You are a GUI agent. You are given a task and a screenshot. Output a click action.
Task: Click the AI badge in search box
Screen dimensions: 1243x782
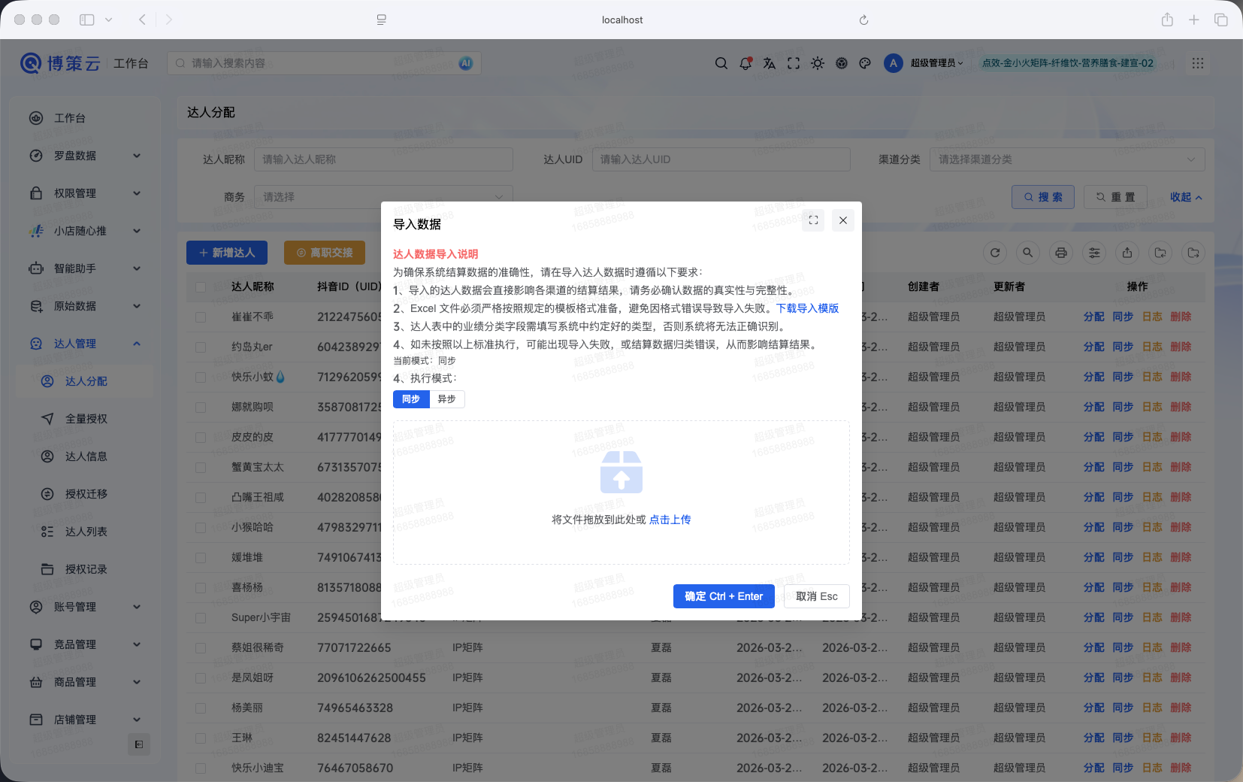tap(466, 63)
